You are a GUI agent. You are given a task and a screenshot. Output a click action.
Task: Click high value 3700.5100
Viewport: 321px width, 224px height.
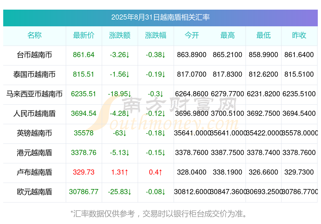click(x=228, y=113)
